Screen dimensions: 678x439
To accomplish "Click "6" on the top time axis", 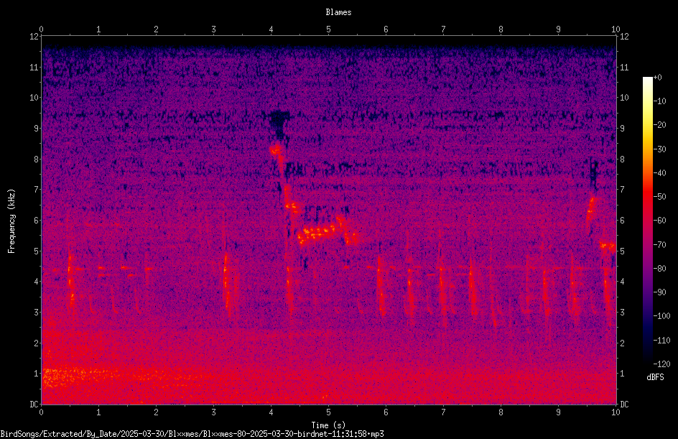I will pos(386,29).
